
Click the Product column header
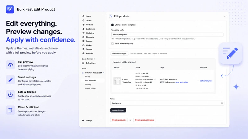(x=117, y=67)
